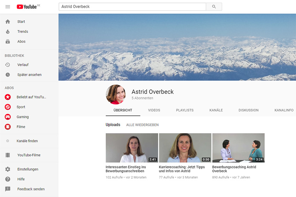Play the 2:41 video thumbnail
Viewport: 296px width, 197px height.
click(132, 148)
